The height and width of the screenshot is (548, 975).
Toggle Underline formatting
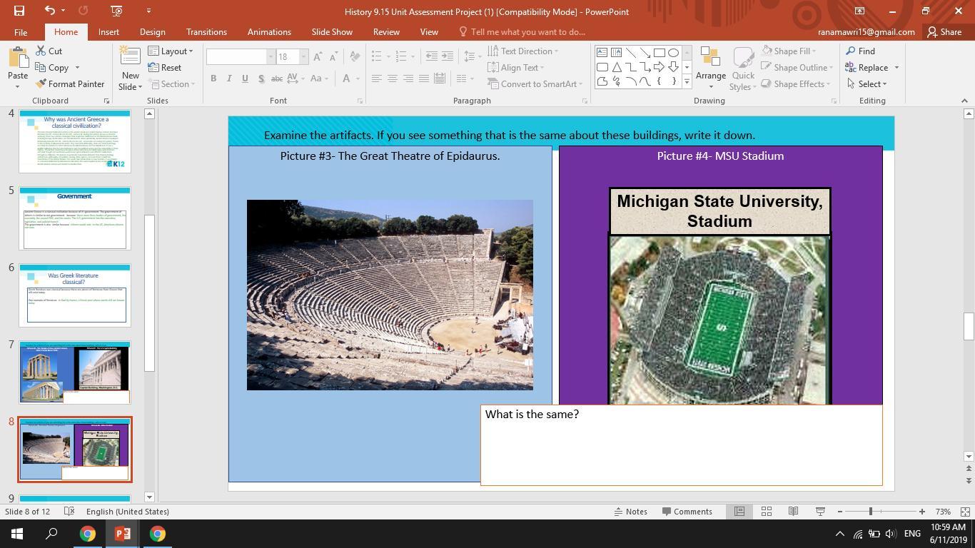(245, 78)
